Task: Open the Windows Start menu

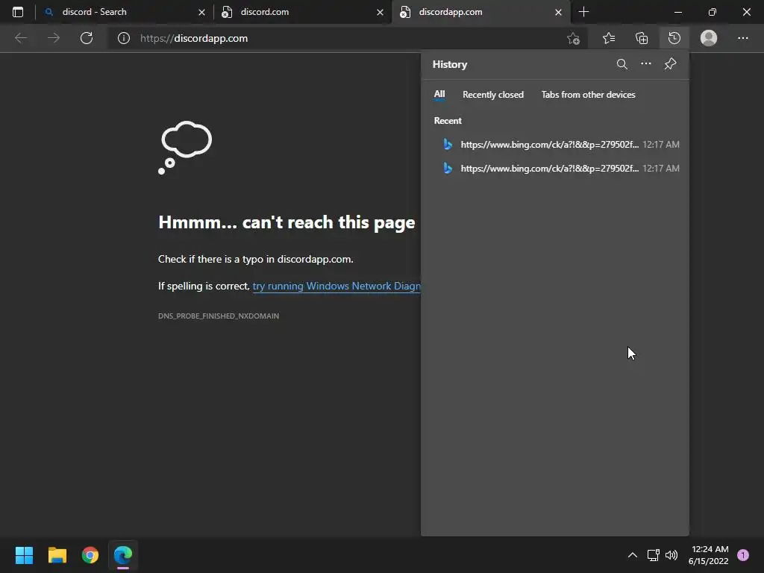Action: (x=24, y=555)
